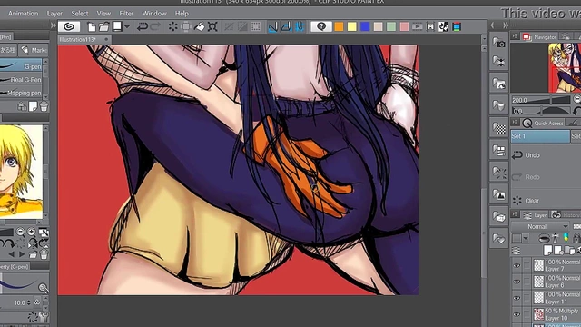The height and width of the screenshot is (327, 581).
Task: Hide Layer 6 using its eye icon
Action: click(x=517, y=282)
